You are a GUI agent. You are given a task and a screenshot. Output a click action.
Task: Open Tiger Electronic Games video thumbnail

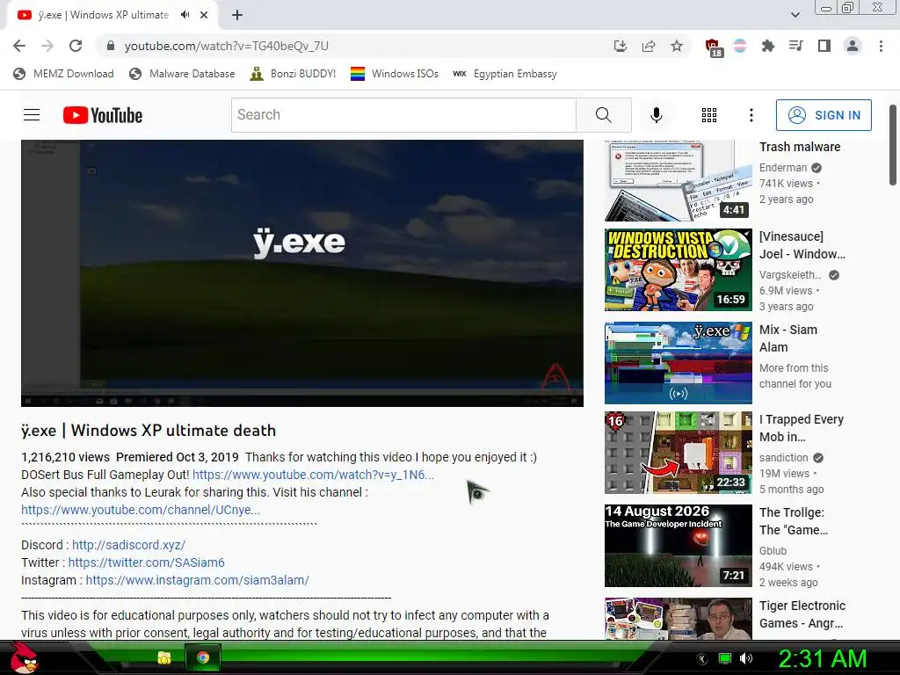click(678, 619)
